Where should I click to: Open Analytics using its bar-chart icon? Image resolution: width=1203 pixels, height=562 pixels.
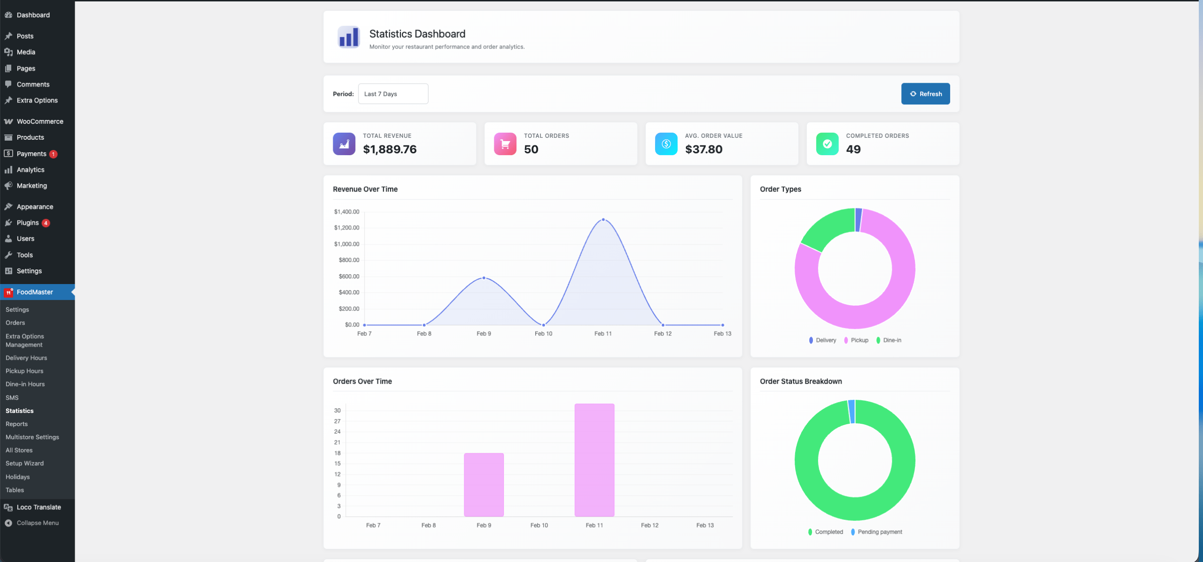point(9,169)
